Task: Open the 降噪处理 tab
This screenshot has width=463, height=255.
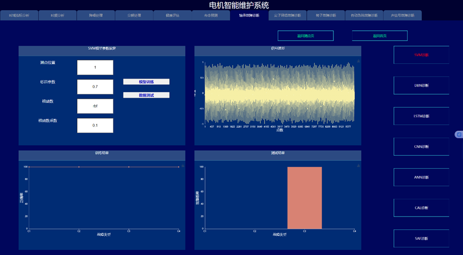Action: (96, 16)
